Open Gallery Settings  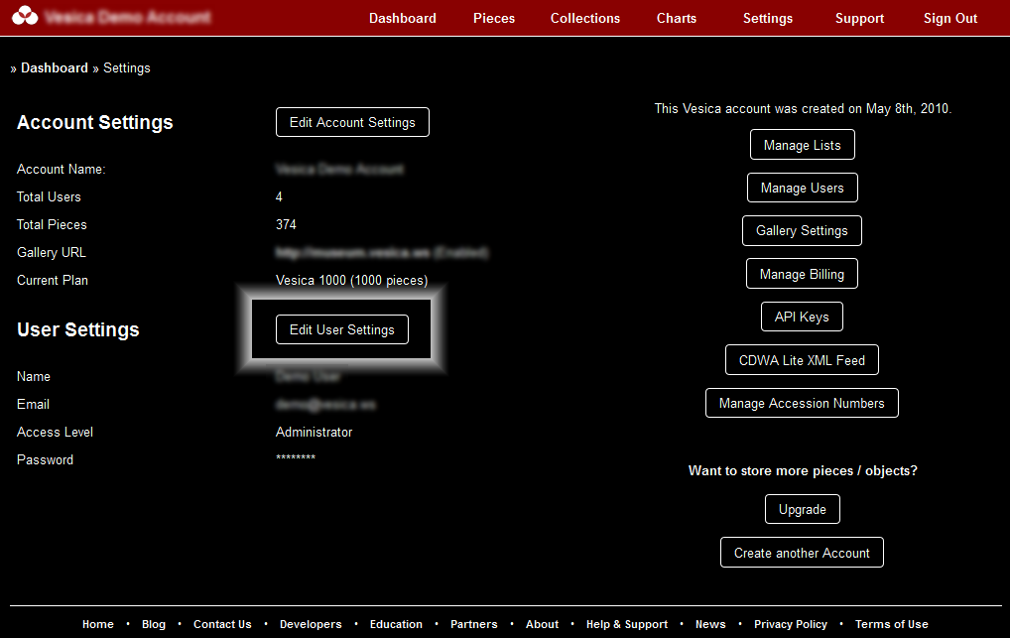802,231
